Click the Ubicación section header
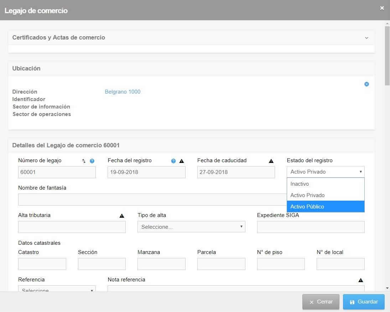Image resolution: width=390 pixels, height=312 pixels. point(191,69)
